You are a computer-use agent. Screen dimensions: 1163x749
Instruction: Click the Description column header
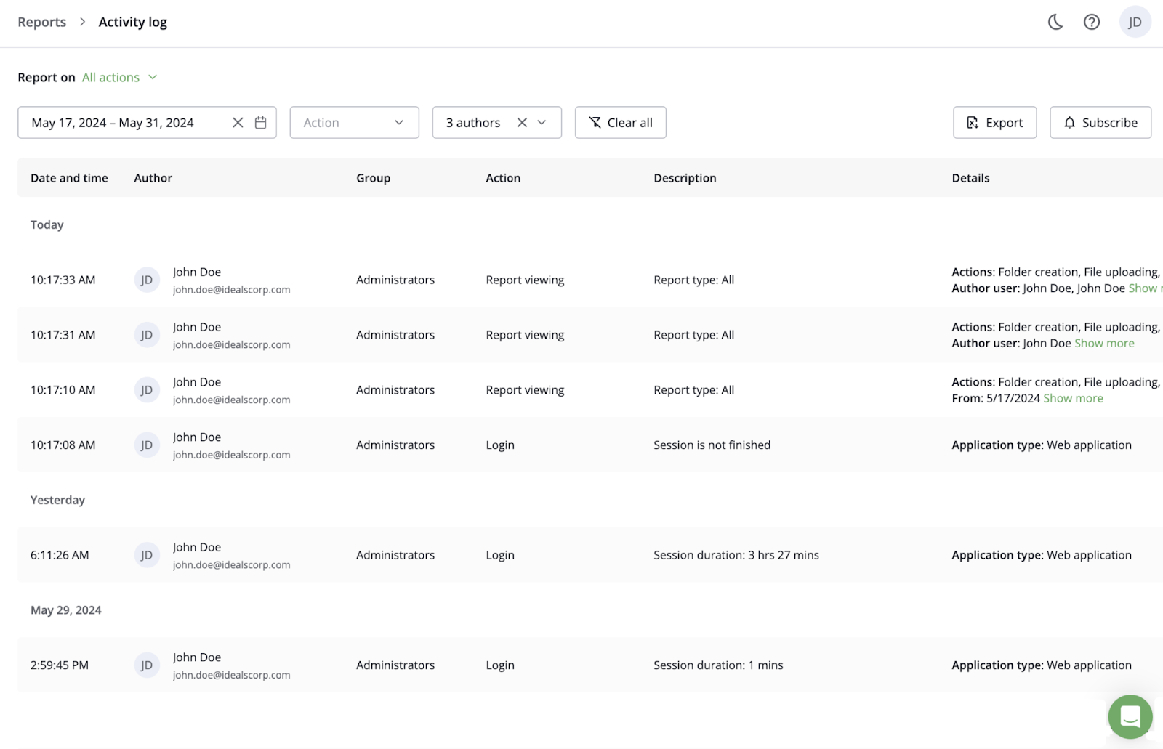pyautogui.click(x=685, y=178)
